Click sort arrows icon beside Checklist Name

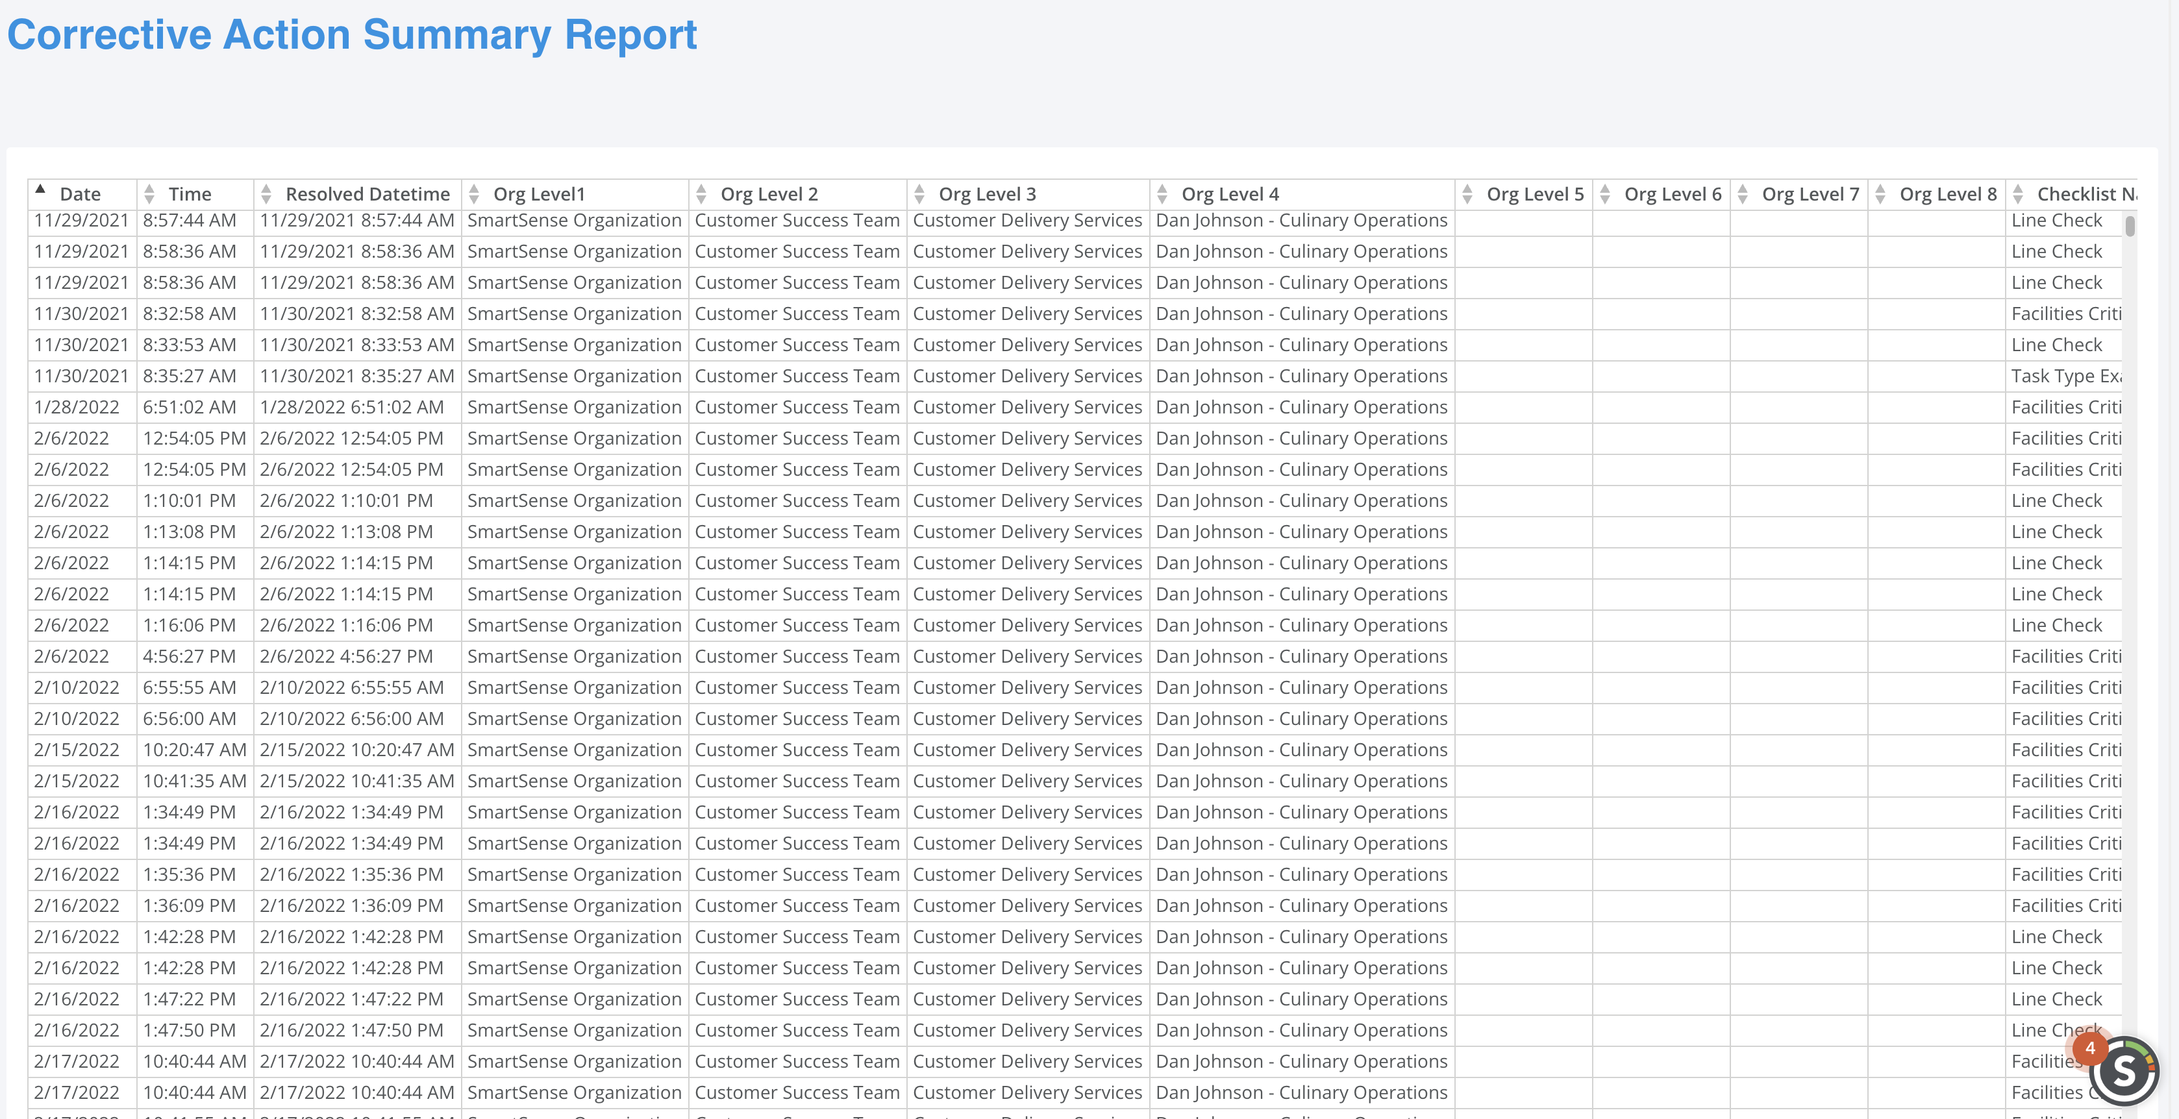pos(2018,195)
